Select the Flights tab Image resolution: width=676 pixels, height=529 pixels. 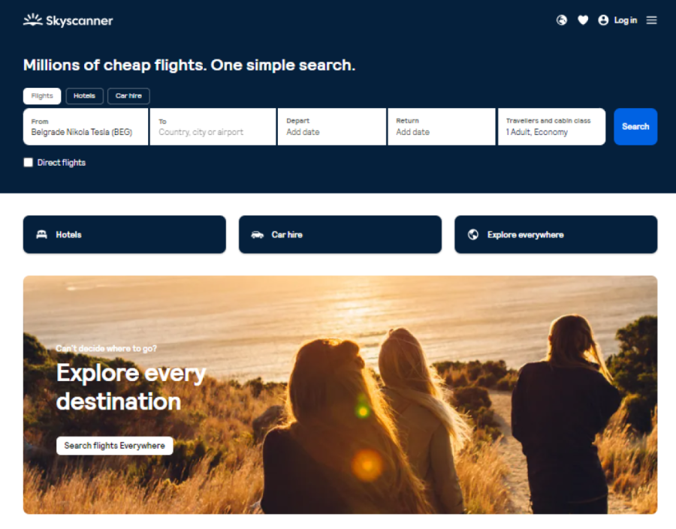pyautogui.click(x=42, y=96)
